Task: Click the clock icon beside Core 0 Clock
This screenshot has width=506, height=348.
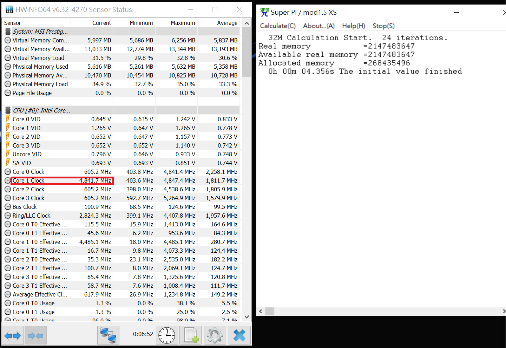Action: click(8, 172)
